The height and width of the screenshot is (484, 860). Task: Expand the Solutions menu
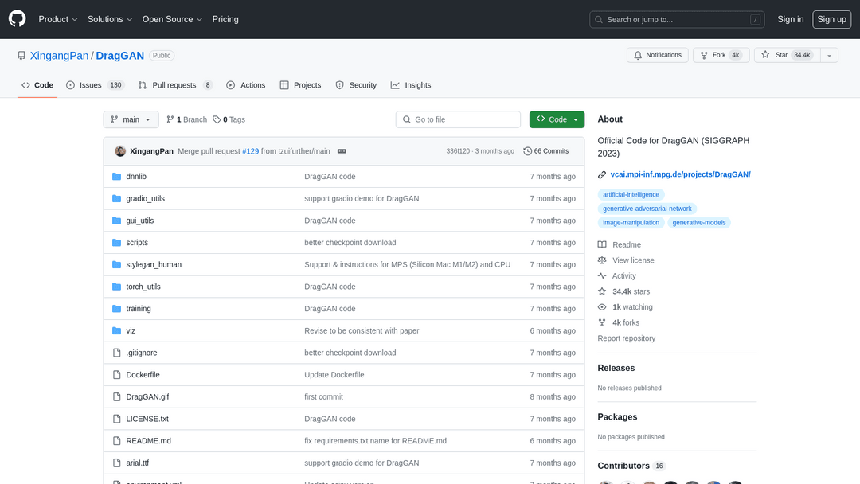coord(110,19)
